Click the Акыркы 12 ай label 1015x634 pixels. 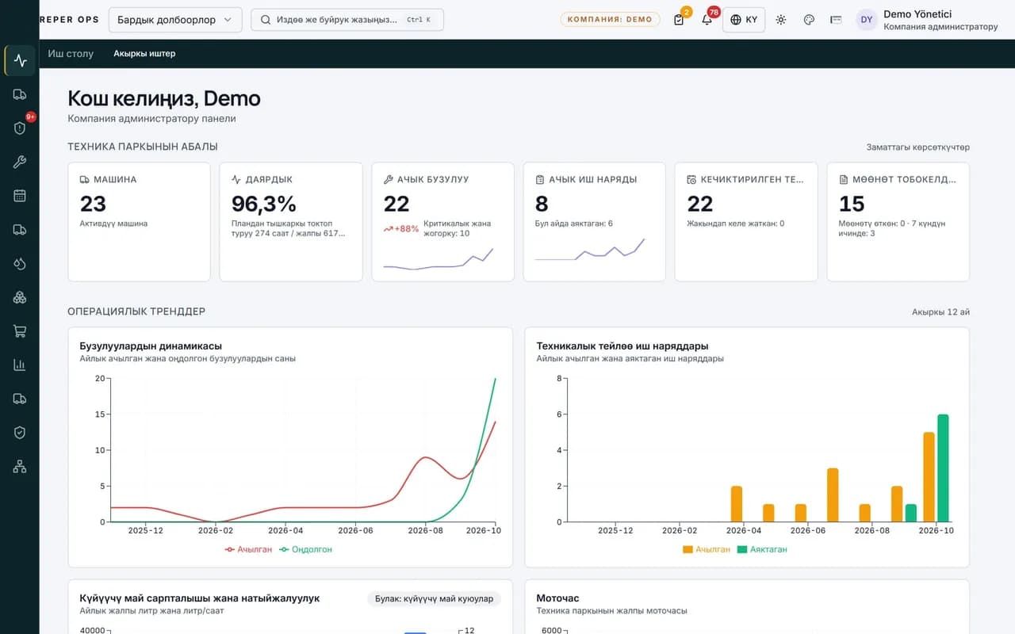940,312
